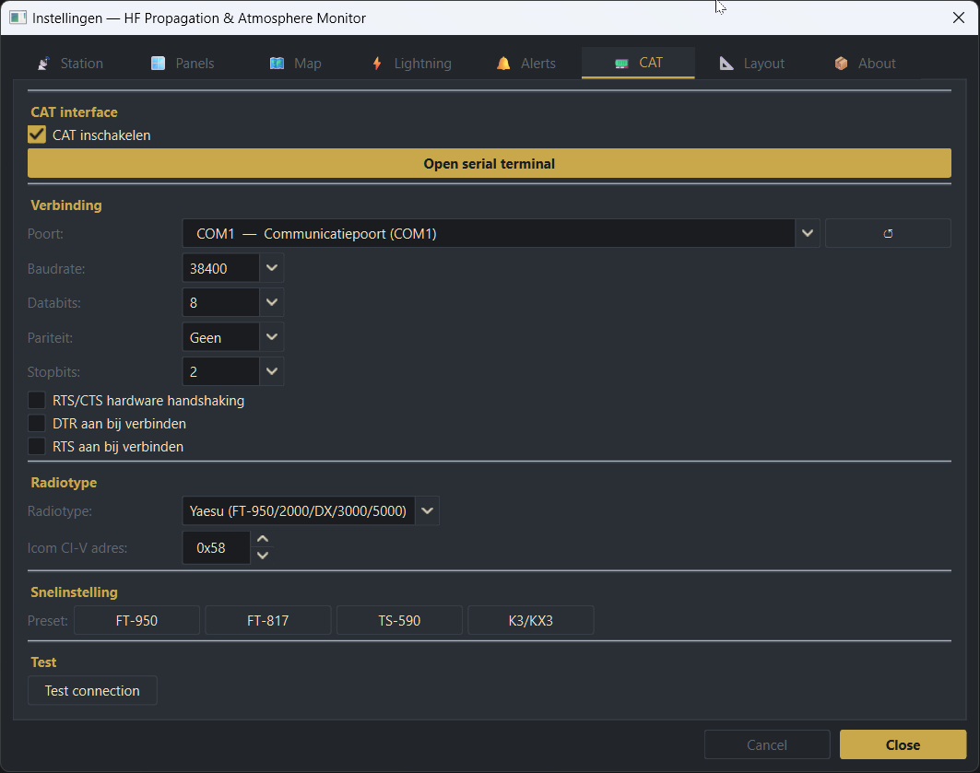Screen dimensions: 980x773
Task: Click the CAT tab interface icon
Action: coord(621,63)
